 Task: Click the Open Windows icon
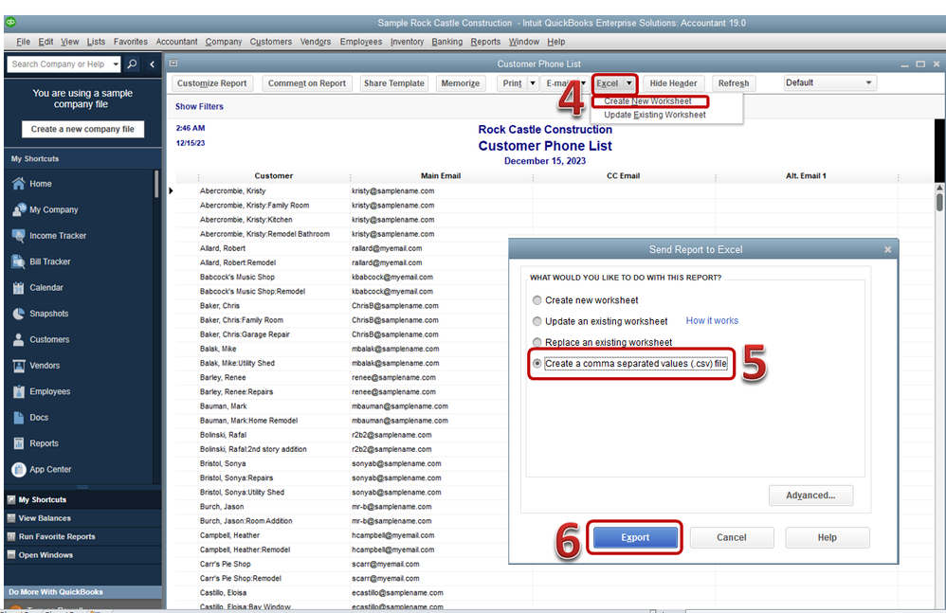click(x=10, y=554)
